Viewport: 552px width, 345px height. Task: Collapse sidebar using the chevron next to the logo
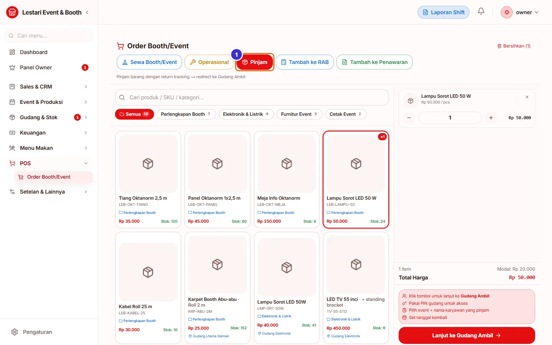click(87, 12)
